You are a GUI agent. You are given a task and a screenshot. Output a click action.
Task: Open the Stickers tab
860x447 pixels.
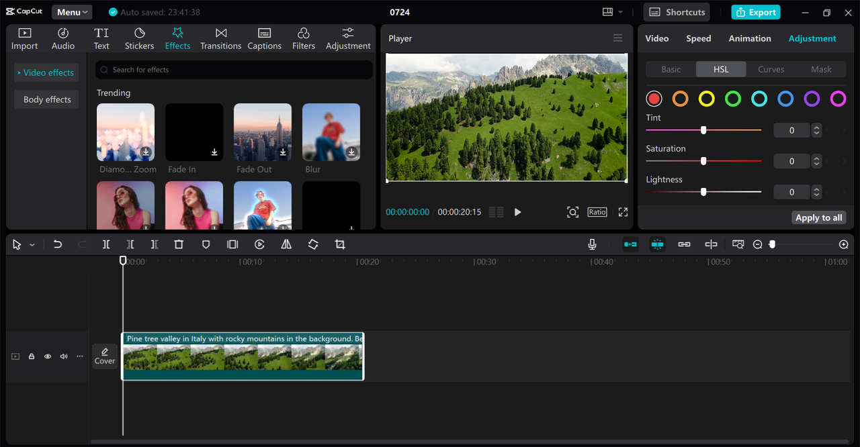pyautogui.click(x=139, y=39)
